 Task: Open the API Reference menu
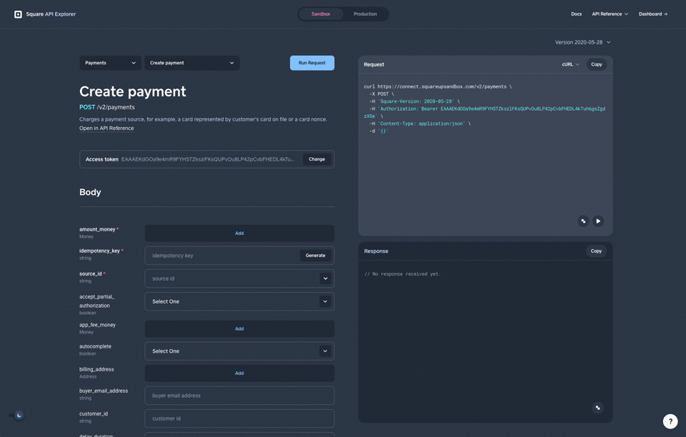pyautogui.click(x=610, y=14)
